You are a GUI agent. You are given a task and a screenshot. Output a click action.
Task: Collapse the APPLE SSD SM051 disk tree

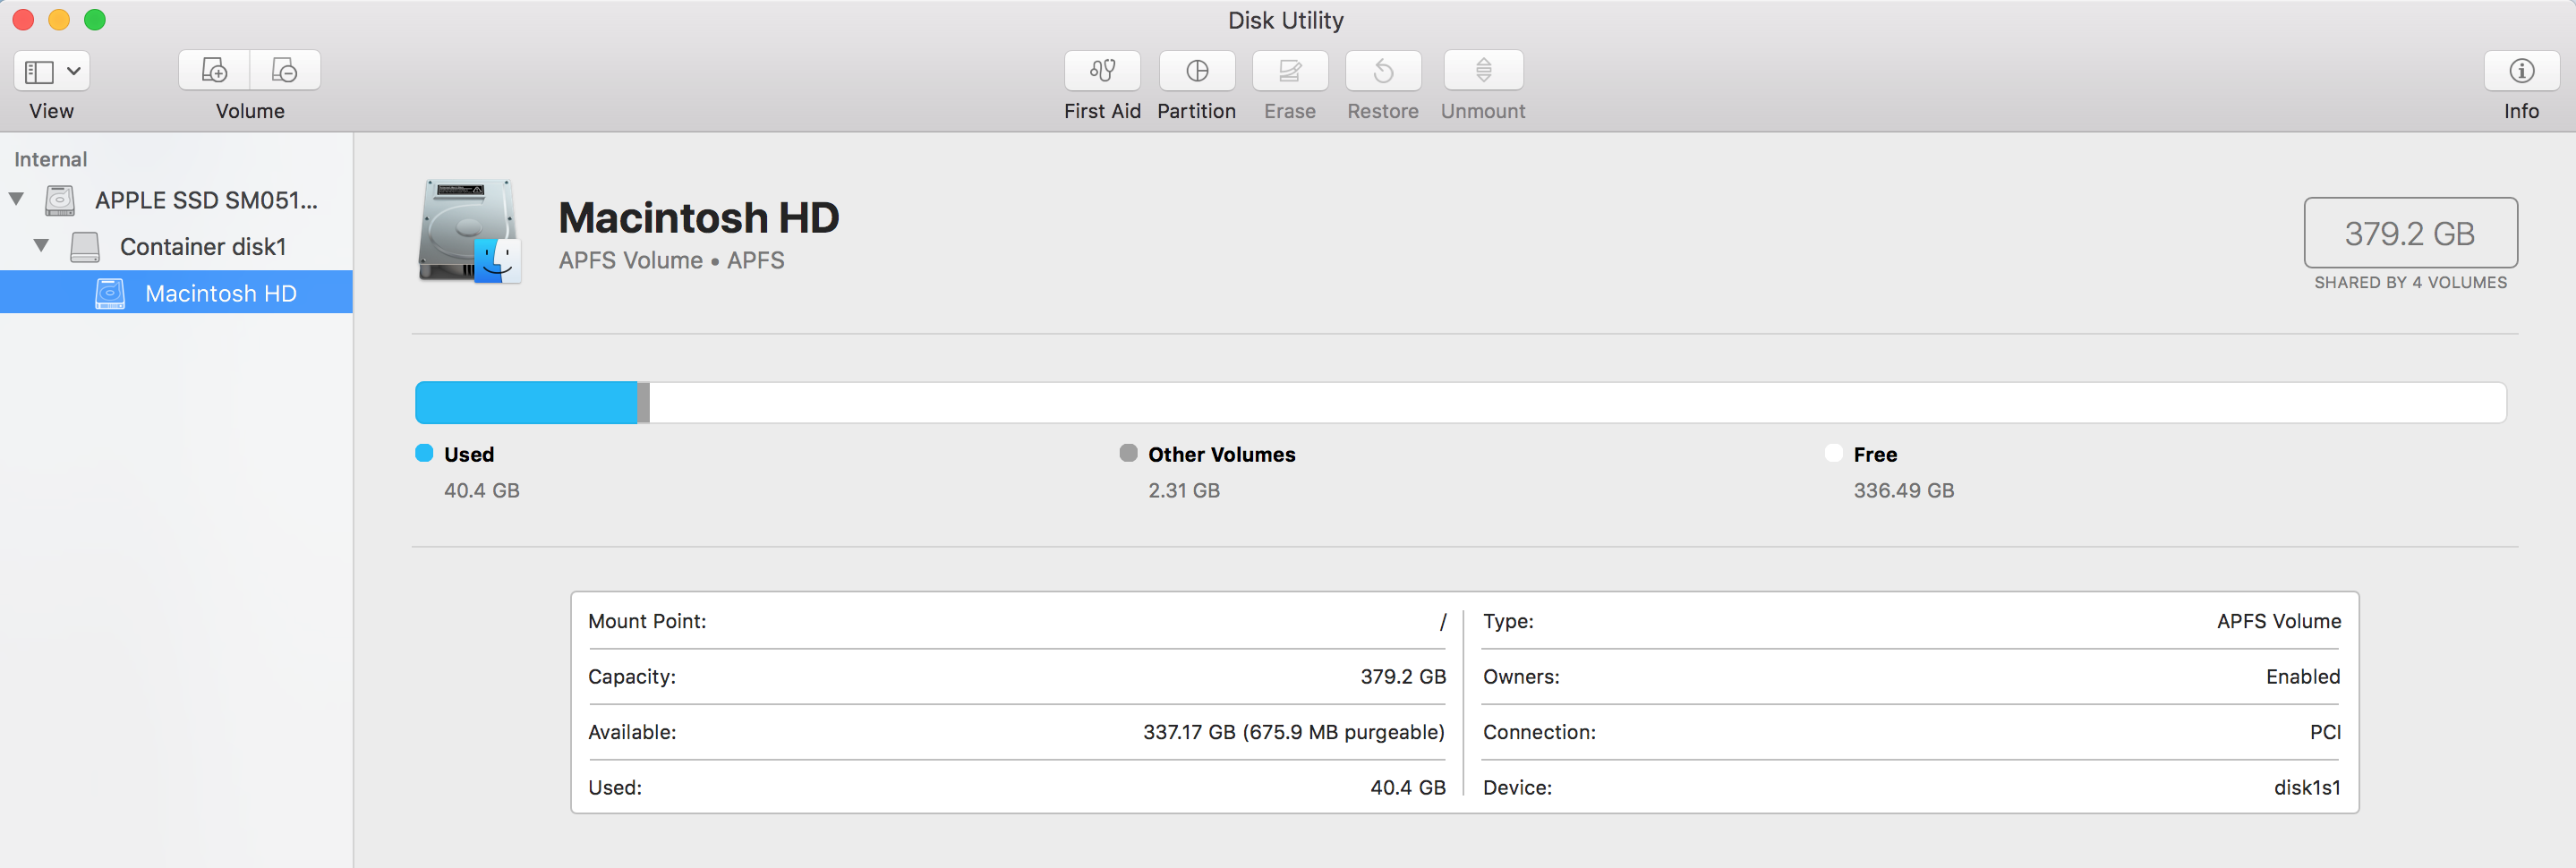click(x=16, y=199)
